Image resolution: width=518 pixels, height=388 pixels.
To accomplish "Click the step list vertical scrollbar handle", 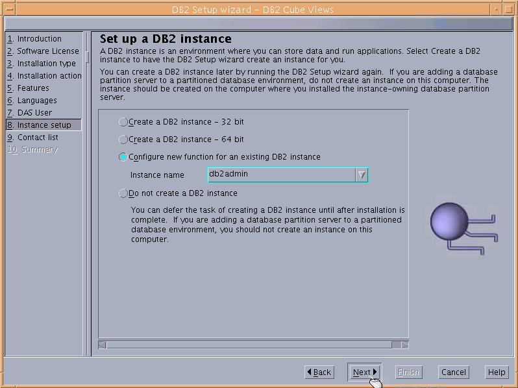I will [x=87, y=57].
